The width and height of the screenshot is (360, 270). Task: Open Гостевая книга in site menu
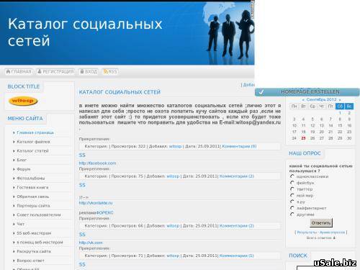[32, 187]
